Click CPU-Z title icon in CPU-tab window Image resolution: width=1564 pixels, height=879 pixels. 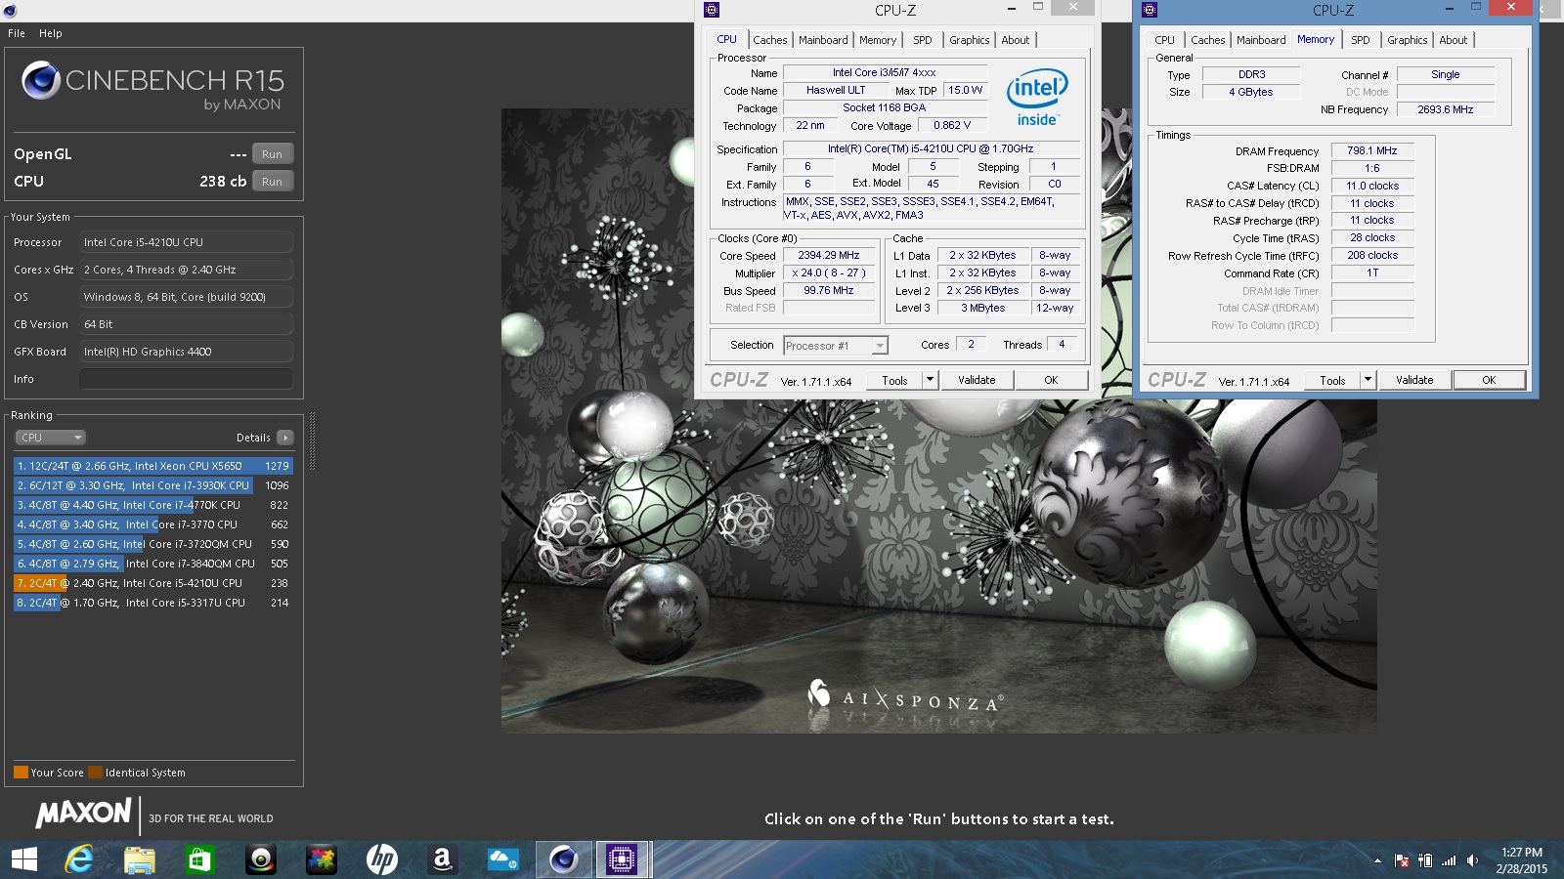(x=712, y=10)
